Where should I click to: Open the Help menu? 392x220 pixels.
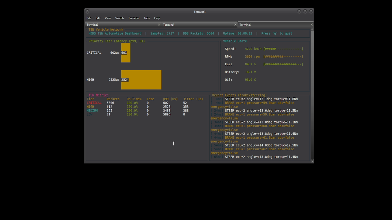pyautogui.click(x=157, y=18)
